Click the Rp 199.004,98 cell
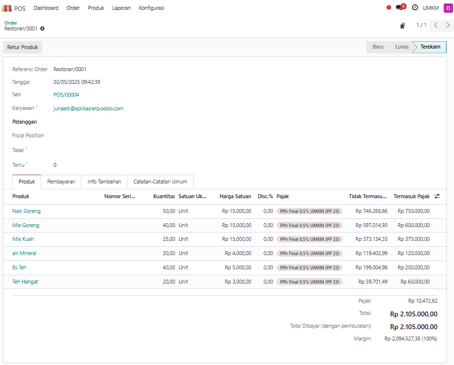 [371, 268]
